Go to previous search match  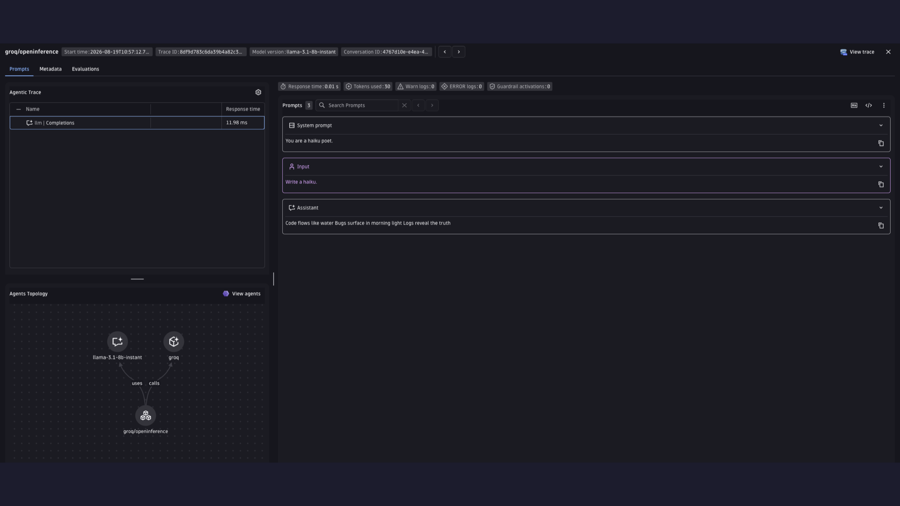(418, 105)
